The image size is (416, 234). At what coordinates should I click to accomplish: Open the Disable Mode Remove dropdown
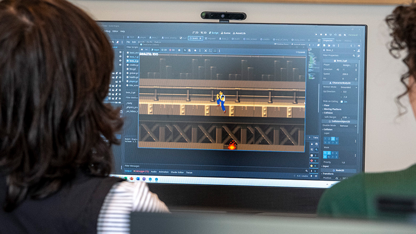point(348,126)
